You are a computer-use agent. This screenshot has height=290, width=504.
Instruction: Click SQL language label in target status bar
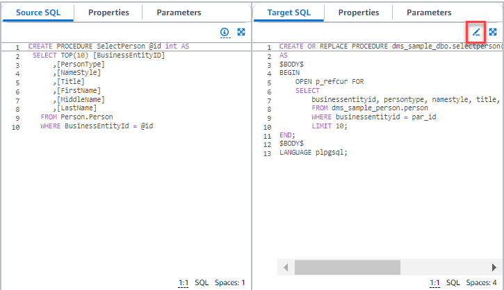[453, 282]
